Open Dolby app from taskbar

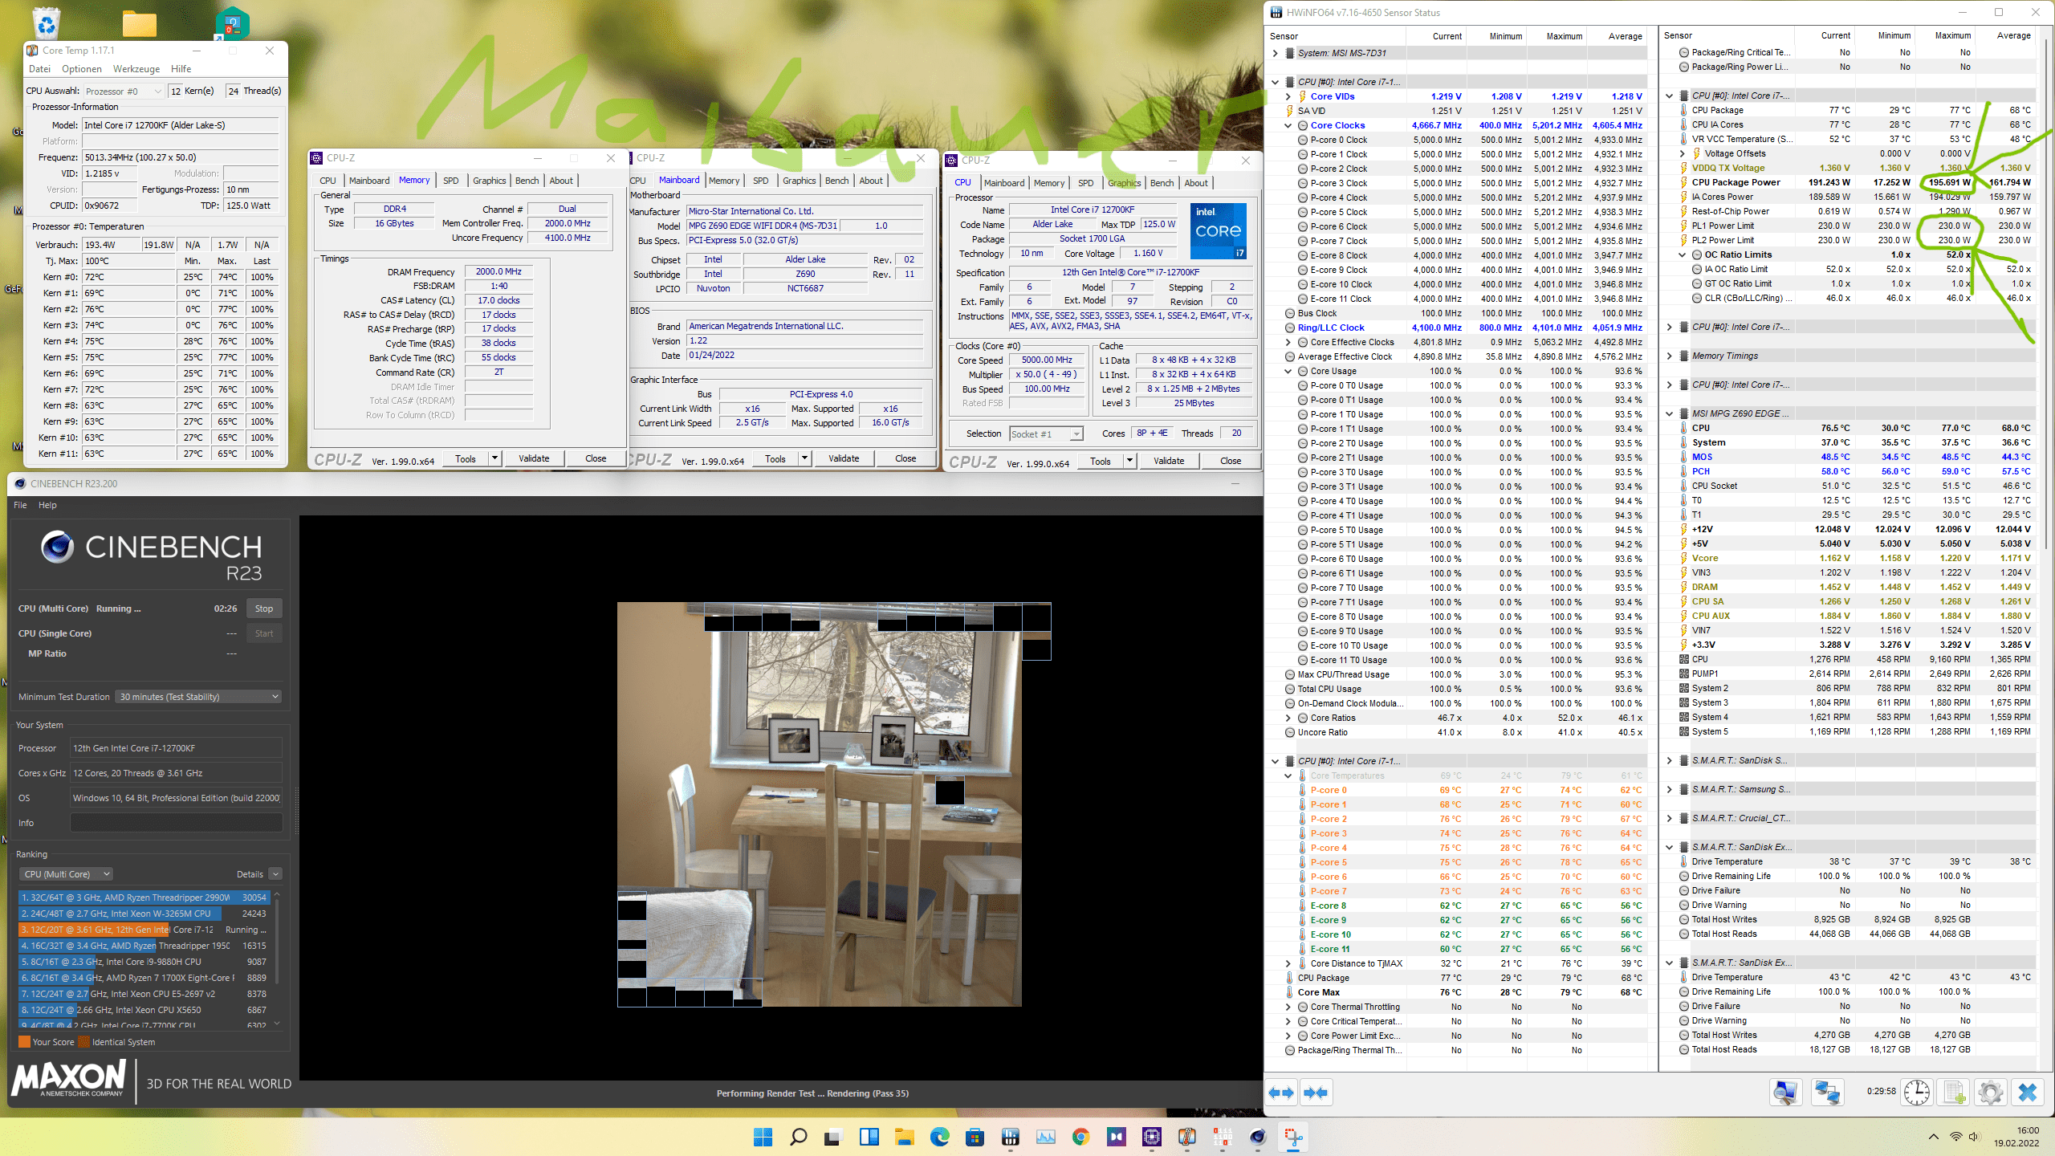[1116, 1137]
